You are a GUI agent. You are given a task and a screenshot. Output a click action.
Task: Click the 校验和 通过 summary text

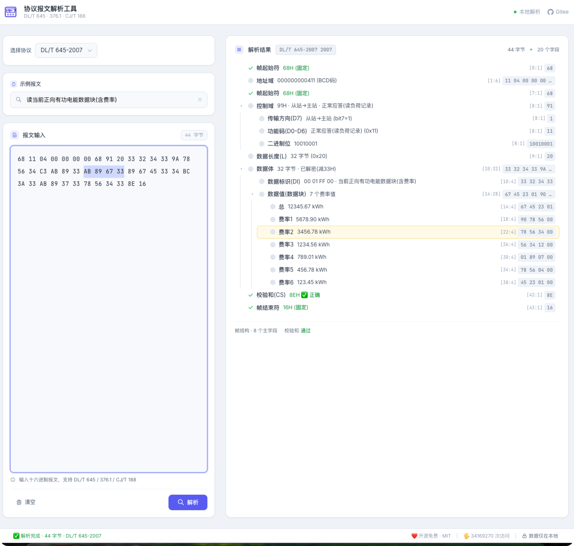[297, 331]
